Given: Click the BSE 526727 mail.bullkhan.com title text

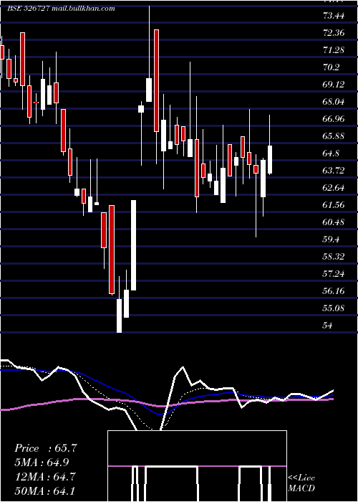Looking at the screenshot, I should 61,9.
